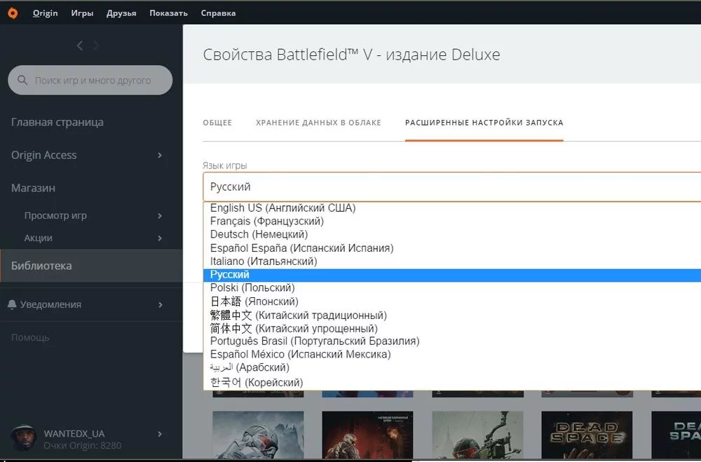Click the notifications bell icon

[12, 305]
